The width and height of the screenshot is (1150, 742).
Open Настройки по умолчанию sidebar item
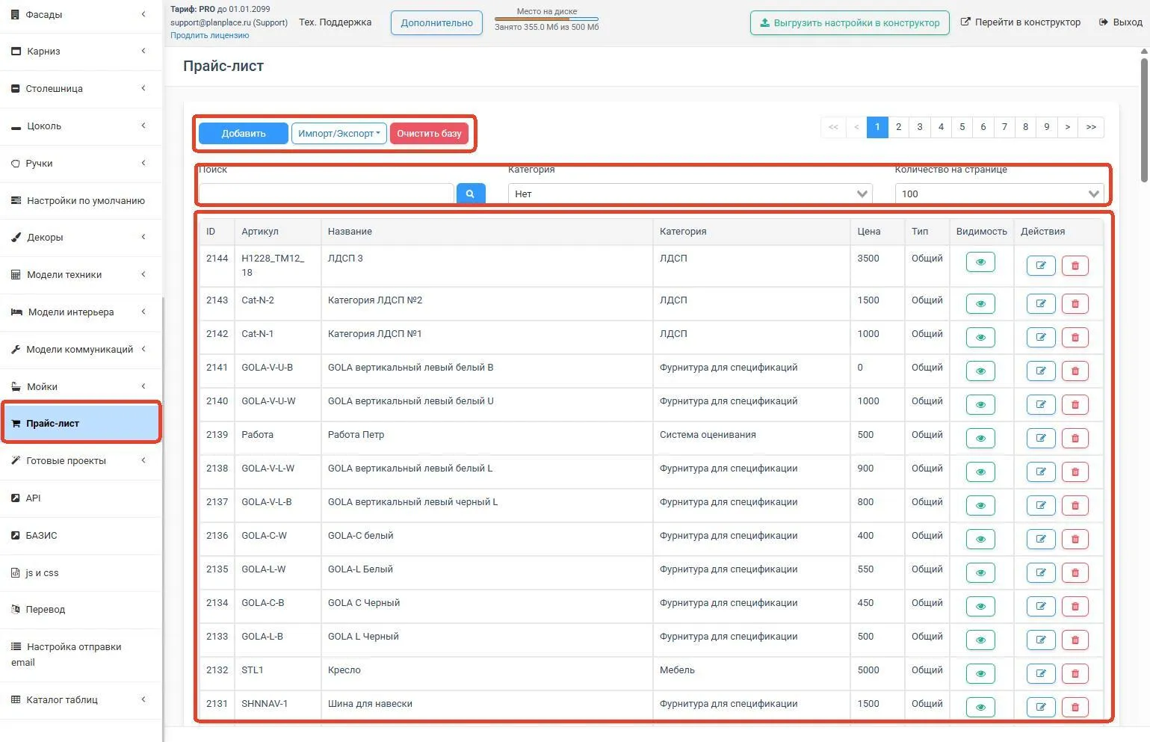81,200
